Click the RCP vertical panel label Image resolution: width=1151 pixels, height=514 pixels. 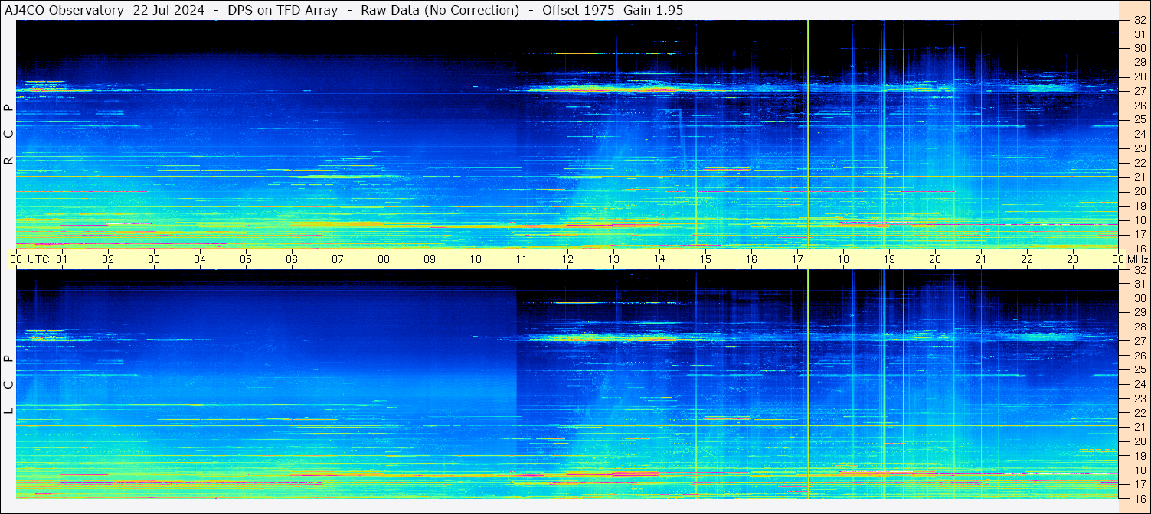pyautogui.click(x=8, y=134)
